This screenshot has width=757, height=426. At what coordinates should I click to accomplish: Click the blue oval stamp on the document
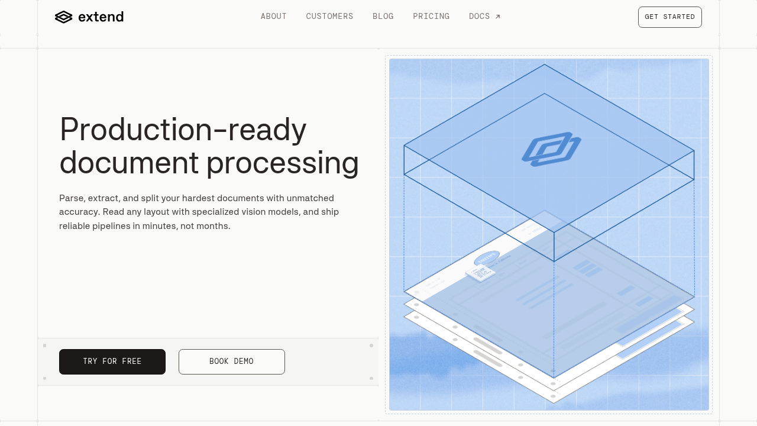click(486, 259)
